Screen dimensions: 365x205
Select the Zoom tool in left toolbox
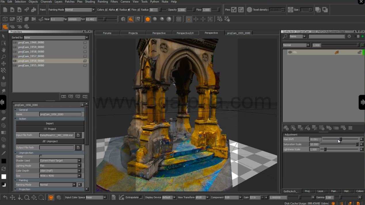(4, 57)
